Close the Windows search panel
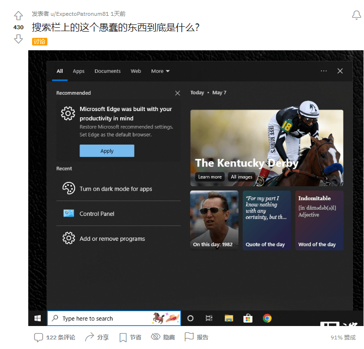The image size is (364, 349). 340,71
